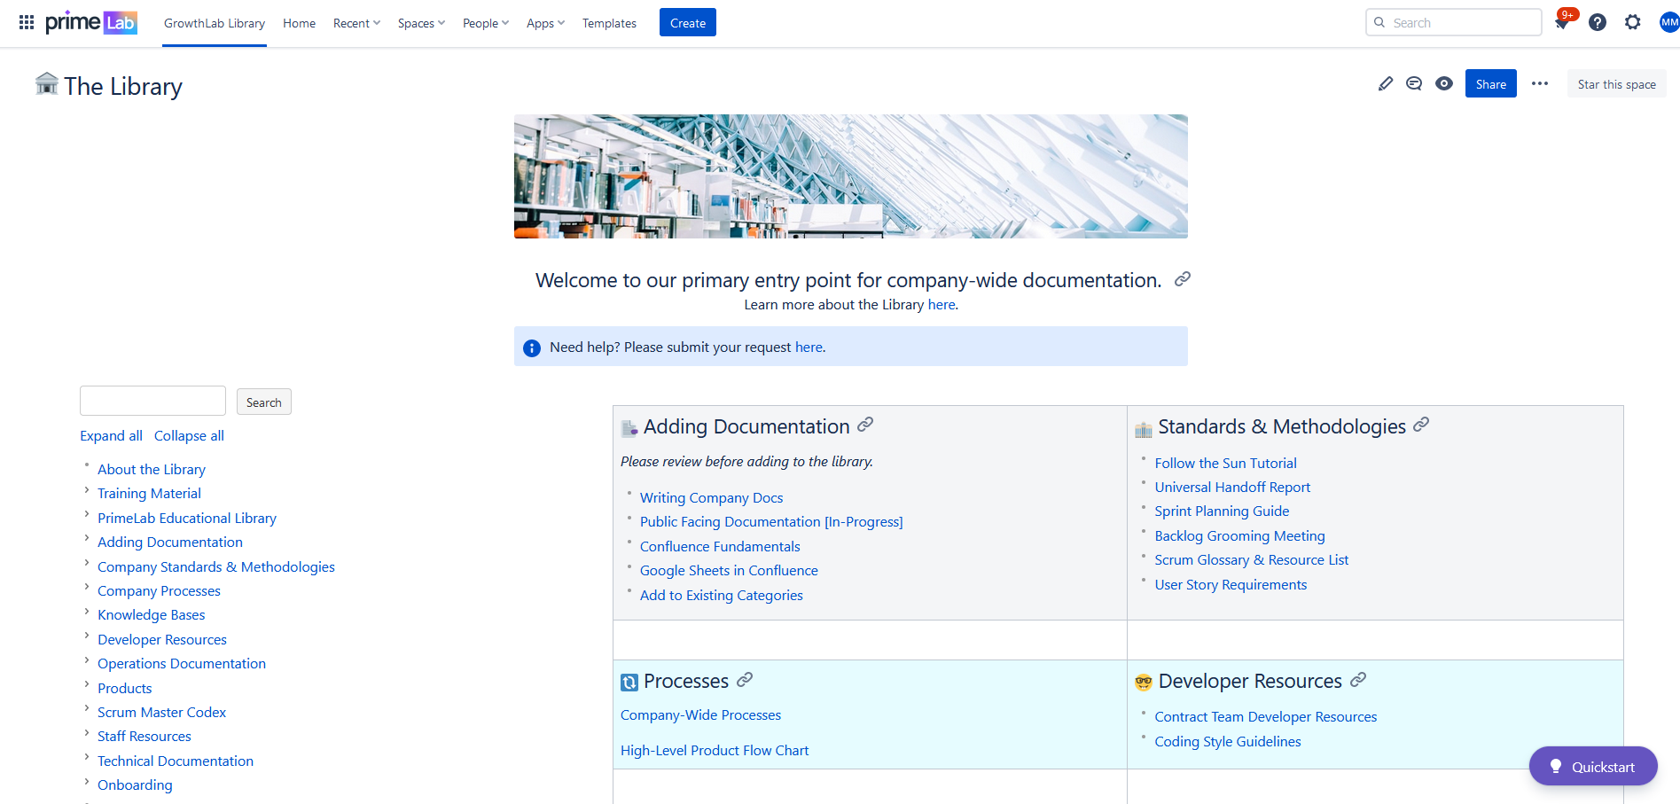The height and width of the screenshot is (804, 1680).
Task: Open Follow the Sun Tutorial link
Action: pyautogui.click(x=1225, y=463)
